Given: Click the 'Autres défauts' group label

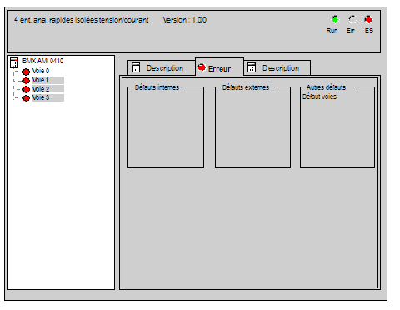Looking at the screenshot, I should (326, 87).
